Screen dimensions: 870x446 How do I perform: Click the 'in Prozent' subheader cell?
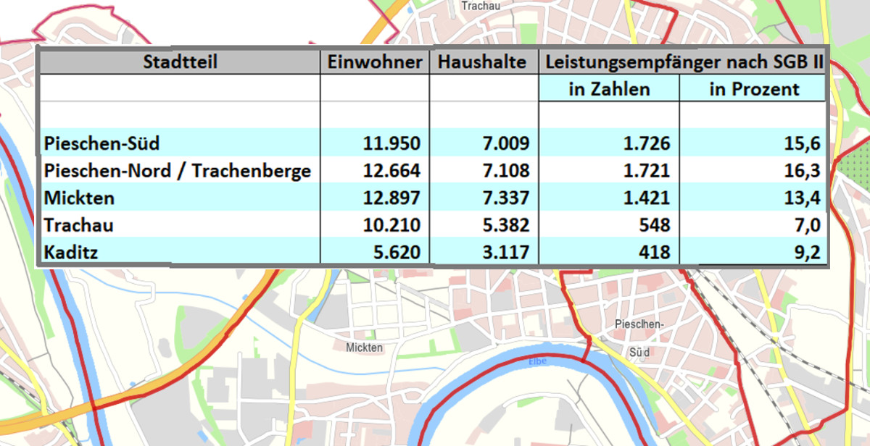[754, 89]
